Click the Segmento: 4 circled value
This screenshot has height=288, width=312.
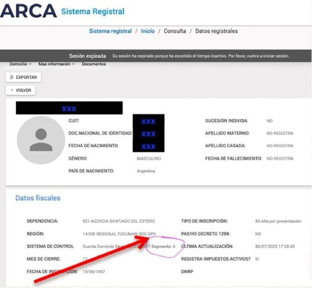click(162, 246)
